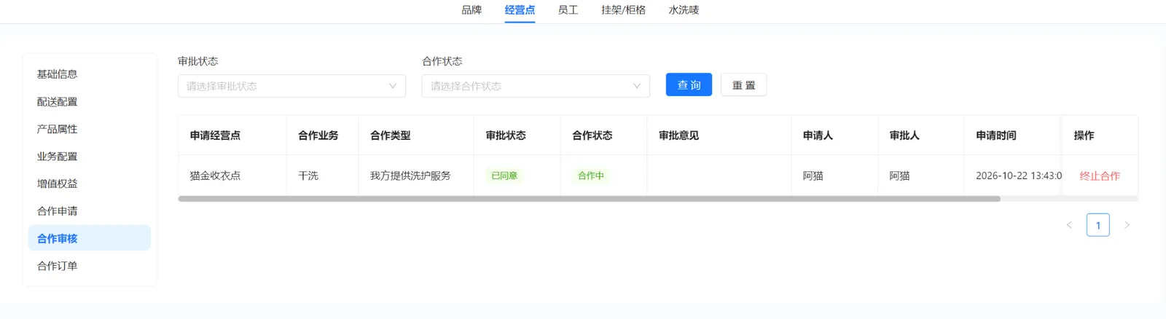Expand the 合作状态 dropdown
The height and width of the screenshot is (319, 1166).
(536, 86)
